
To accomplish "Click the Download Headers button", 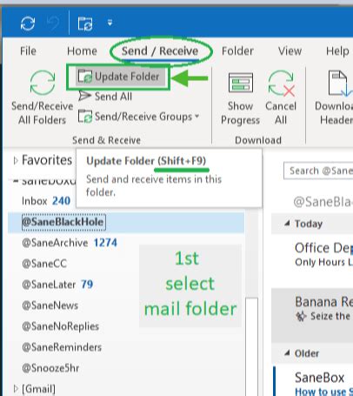I will [x=335, y=98].
